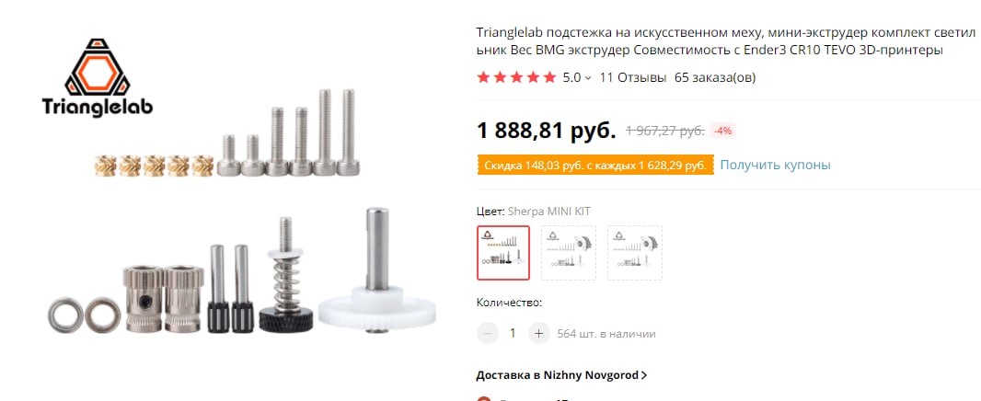The image size is (981, 401).
Task: Open the 11 Отзывы reviews link
Action: 632,77
